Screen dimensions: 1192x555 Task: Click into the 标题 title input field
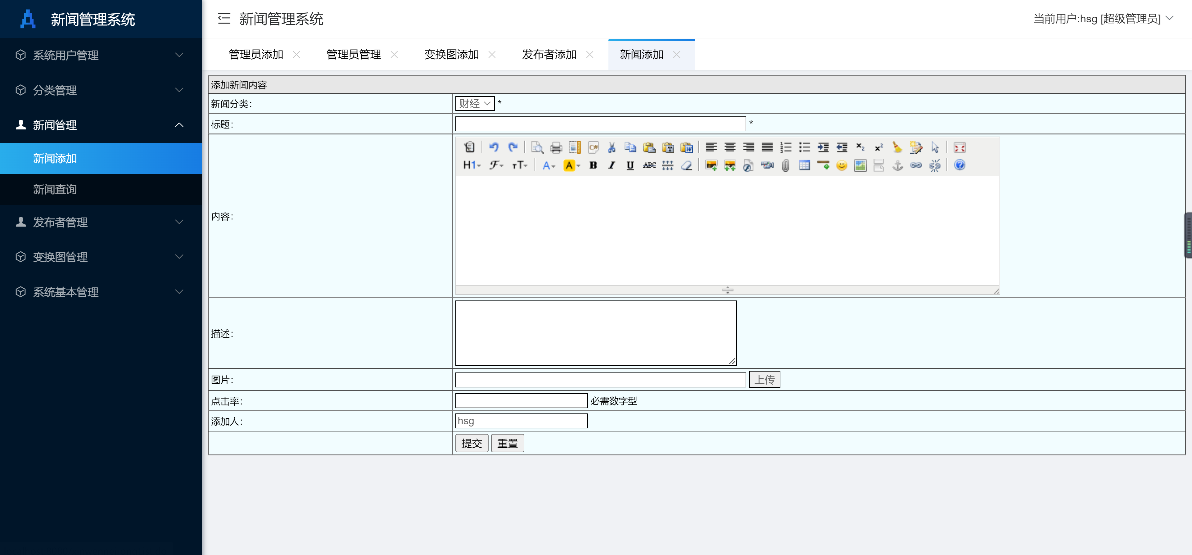point(600,124)
